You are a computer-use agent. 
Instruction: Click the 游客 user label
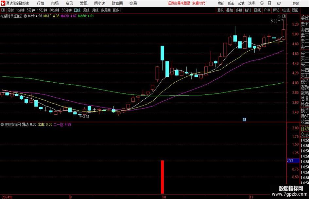[x=296, y=3]
